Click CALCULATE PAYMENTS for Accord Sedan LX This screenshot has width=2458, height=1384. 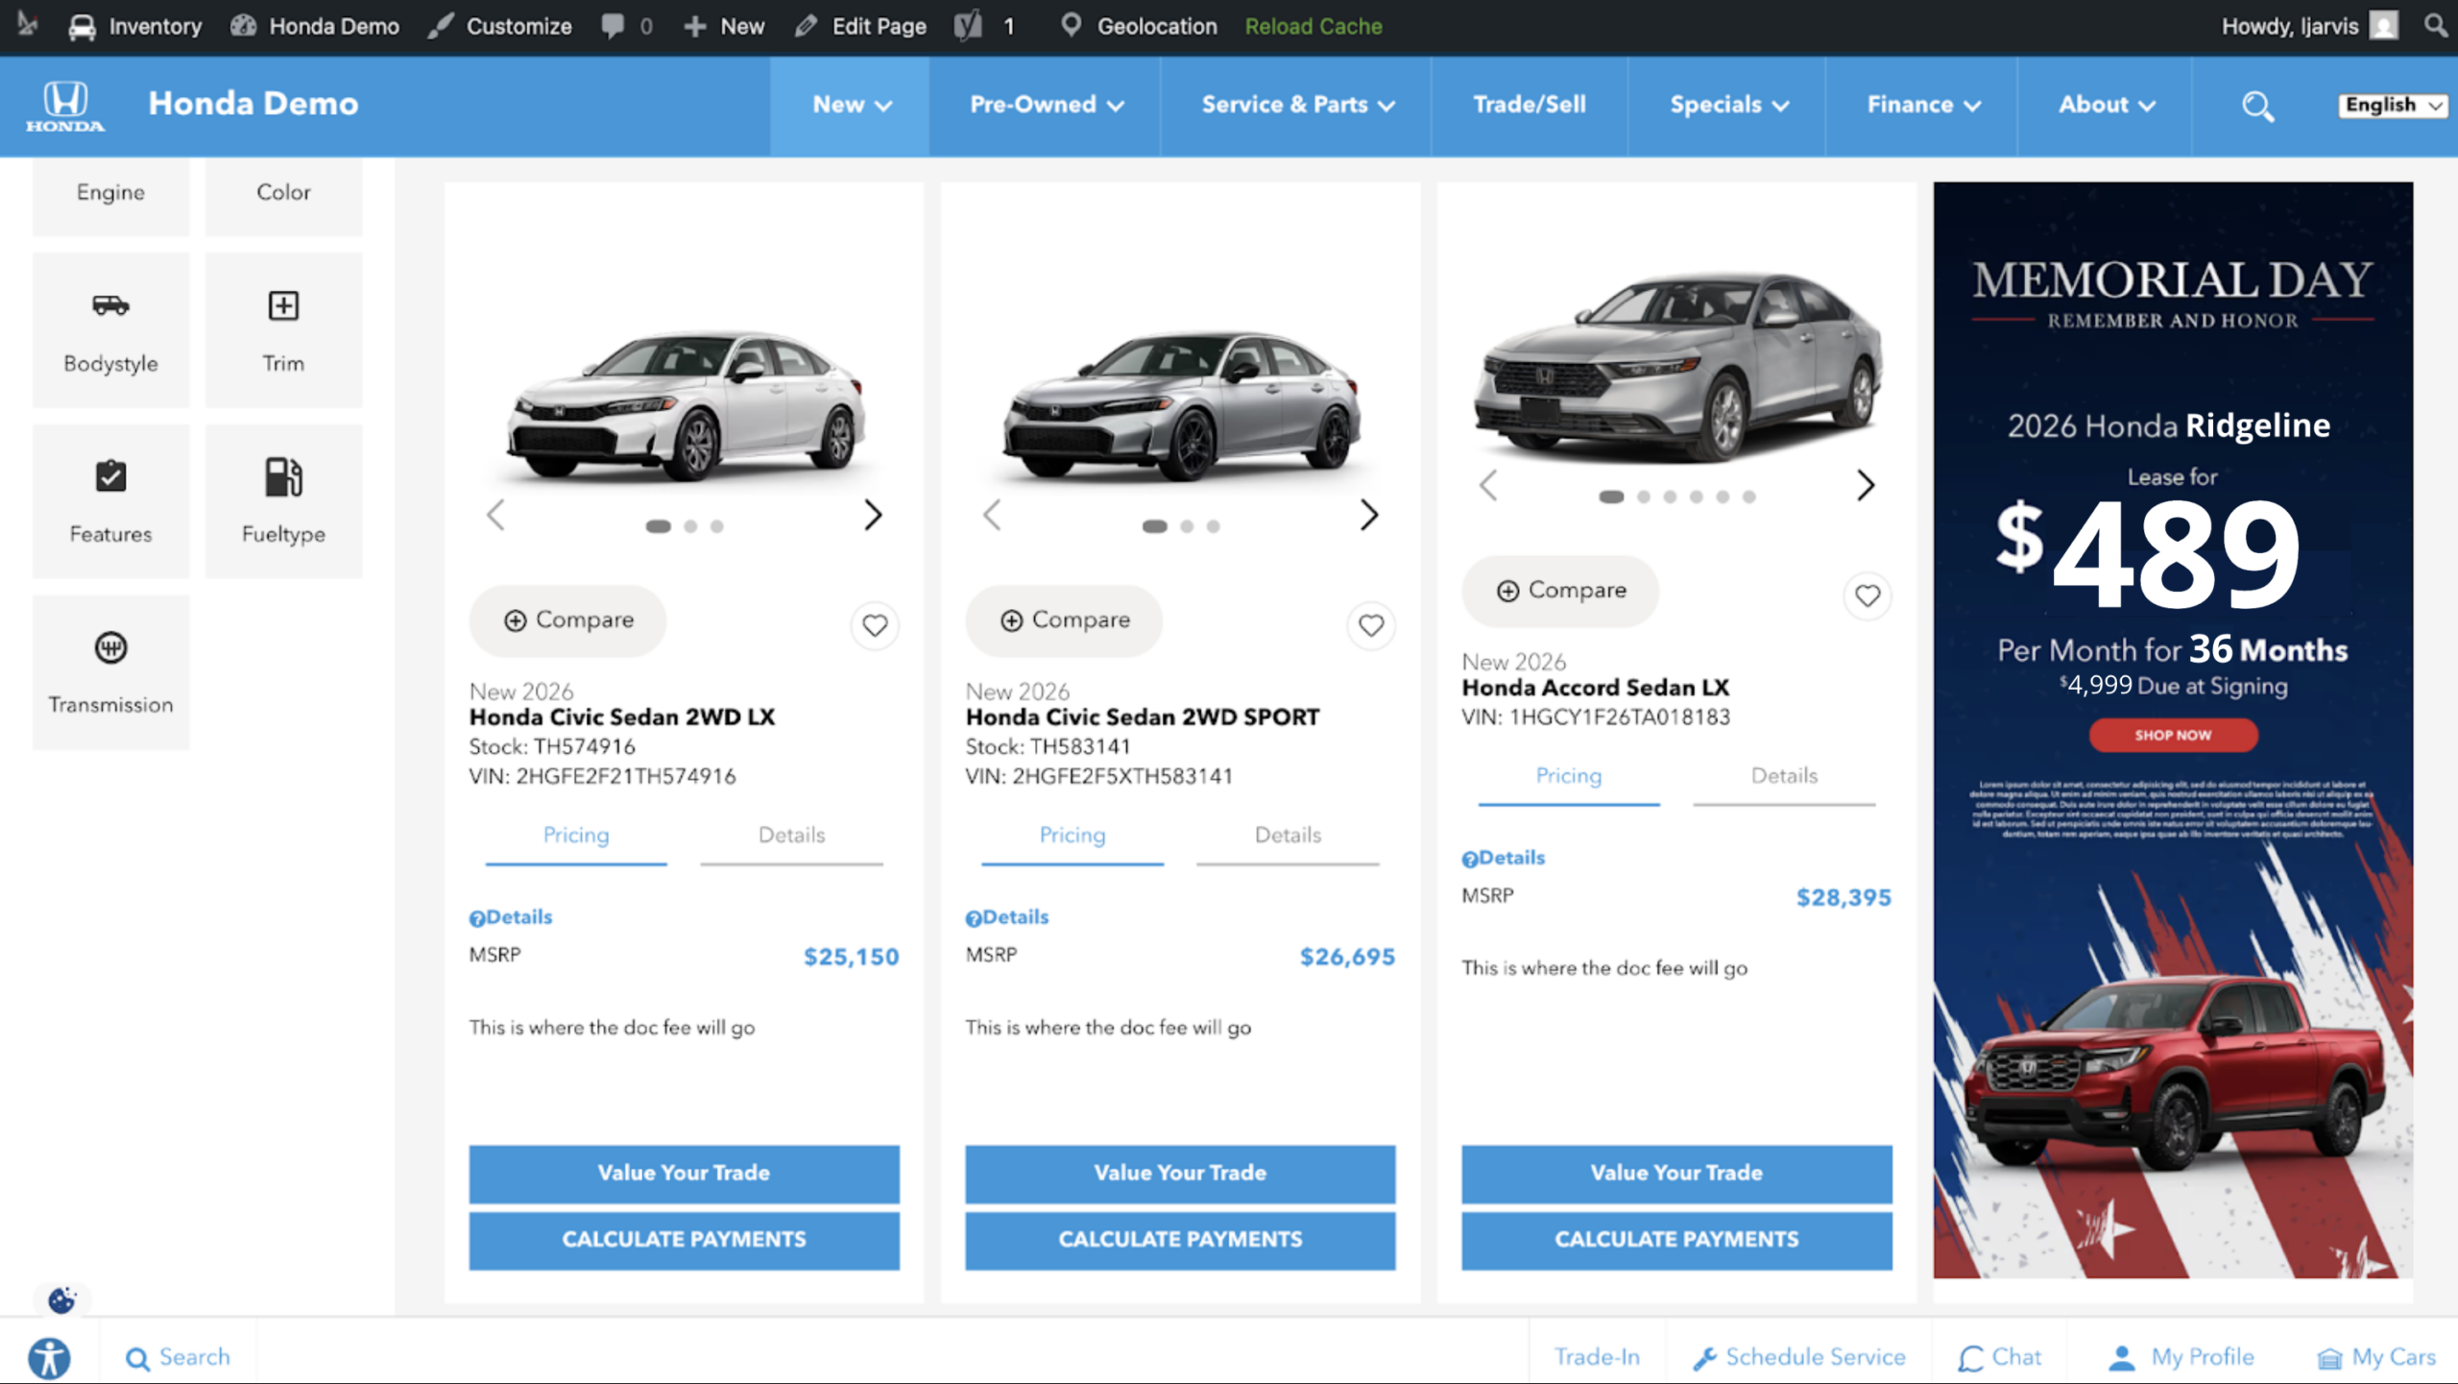click(1676, 1241)
